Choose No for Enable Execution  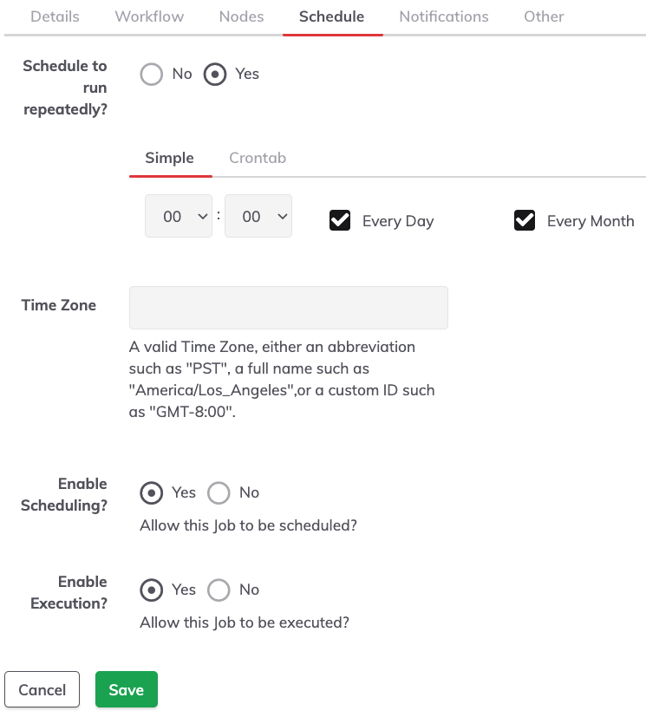pyautogui.click(x=219, y=590)
